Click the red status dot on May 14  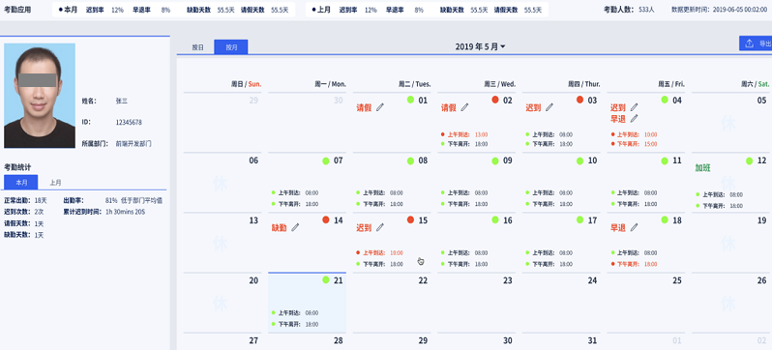tap(325, 220)
